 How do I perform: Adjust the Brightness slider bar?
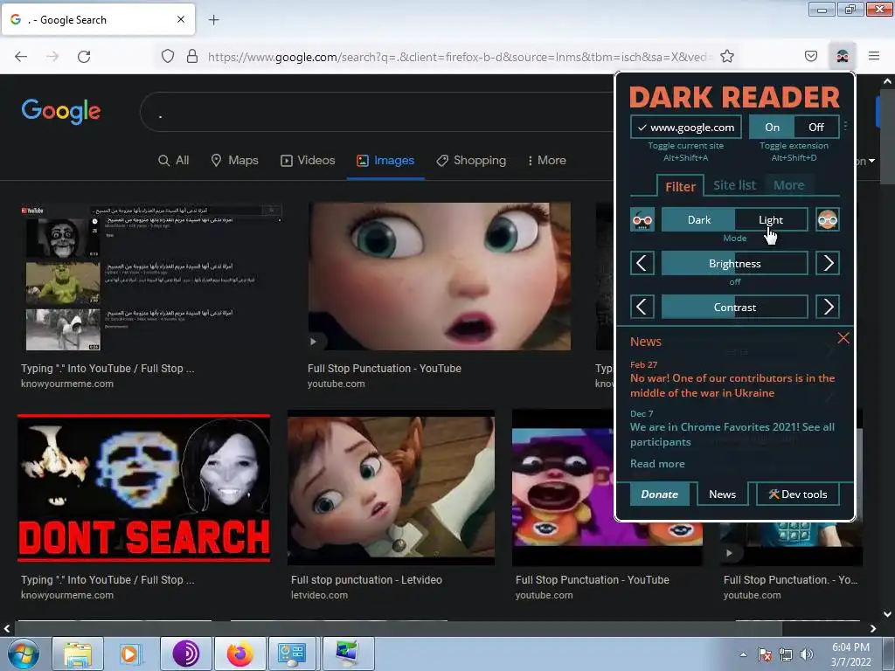coord(734,263)
